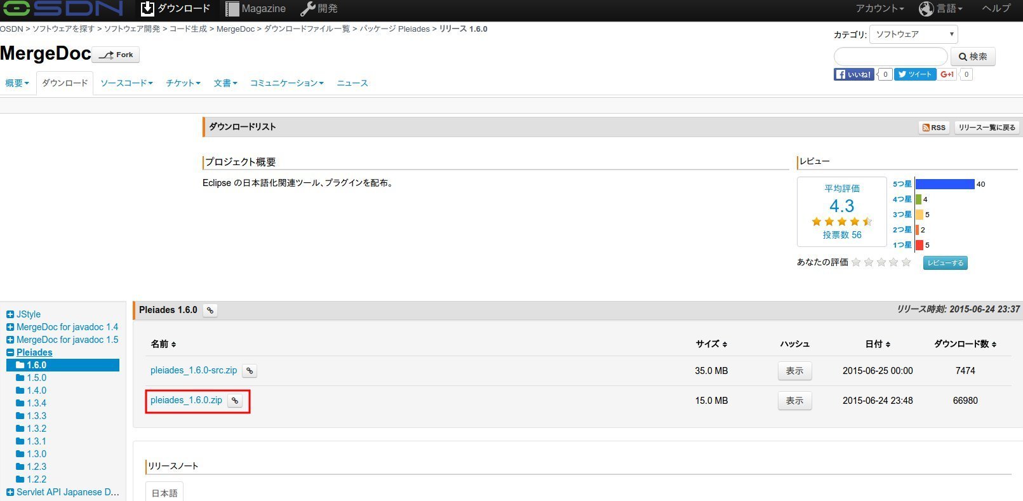The image size is (1023, 501).
Task: Show hash for pleiades_1.6.0-src.zip
Action: pyautogui.click(x=794, y=371)
